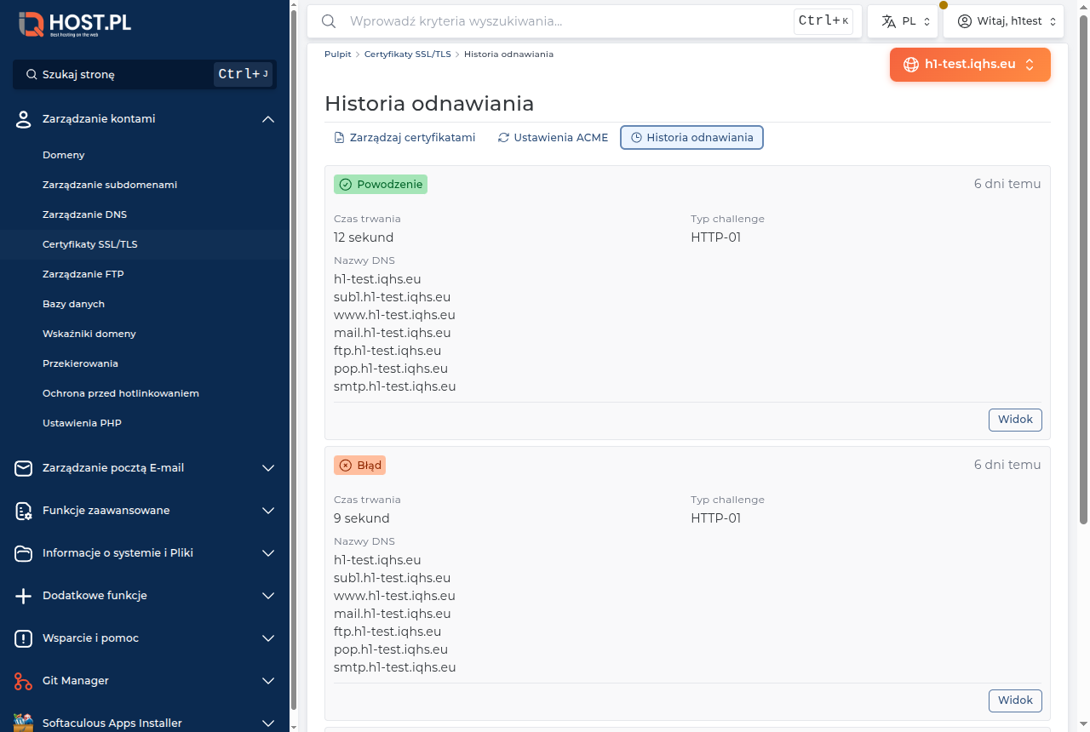This screenshot has height=732, width=1090.
Task: Open the Witaj, h1test user menu
Action: point(1006,21)
